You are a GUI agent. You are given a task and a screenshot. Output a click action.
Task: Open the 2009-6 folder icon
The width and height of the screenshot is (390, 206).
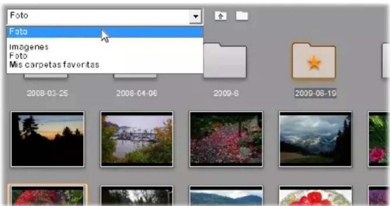[x=225, y=61]
